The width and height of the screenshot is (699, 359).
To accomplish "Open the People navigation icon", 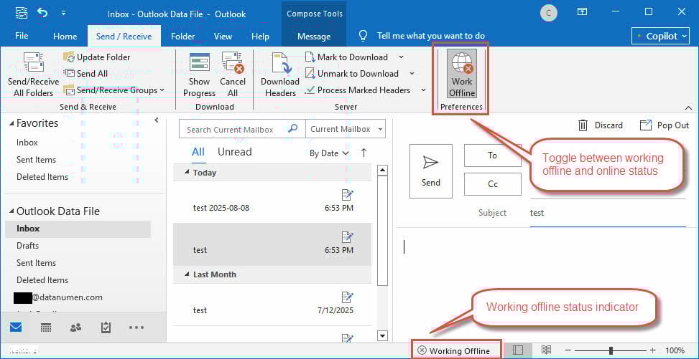I will 75,327.
